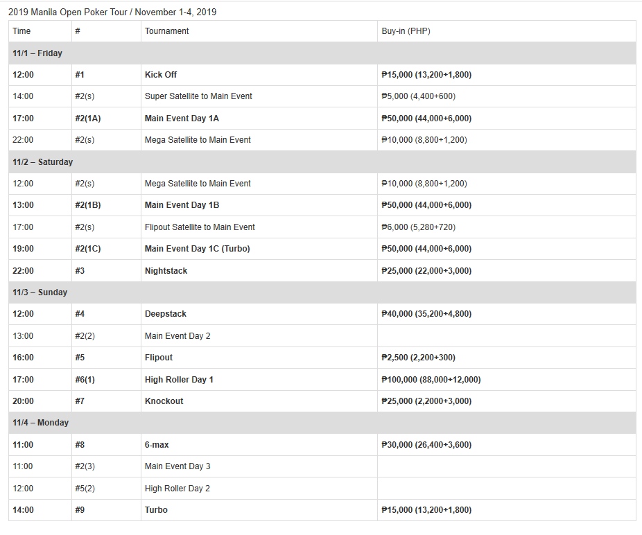
Task: Click the 'Nightstack' tournament cell
Action: [259, 271]
